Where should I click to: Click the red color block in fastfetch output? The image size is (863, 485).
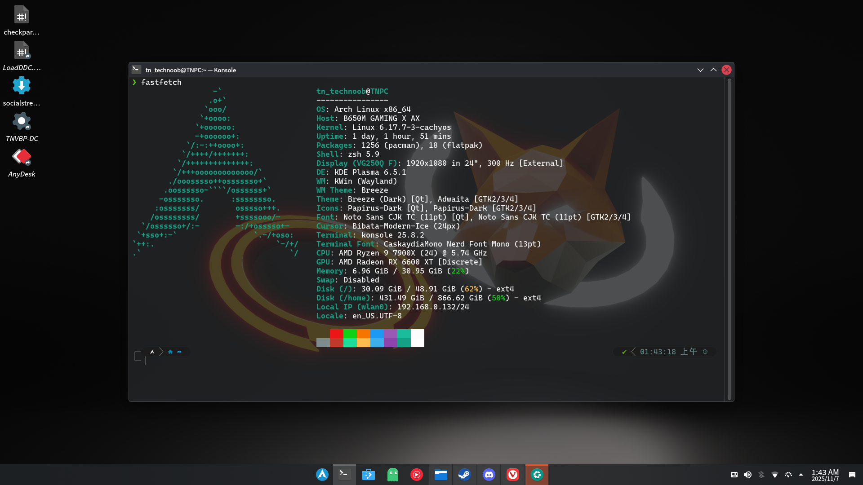coord(336,334)
